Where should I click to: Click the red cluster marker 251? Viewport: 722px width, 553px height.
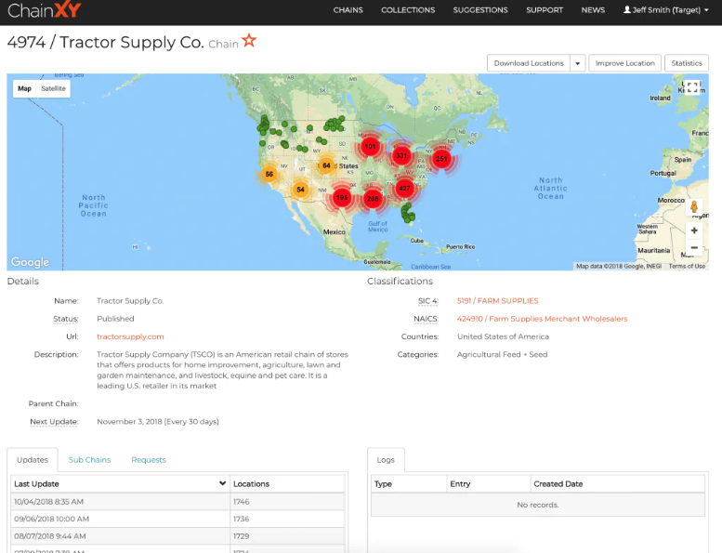(441, 159)
